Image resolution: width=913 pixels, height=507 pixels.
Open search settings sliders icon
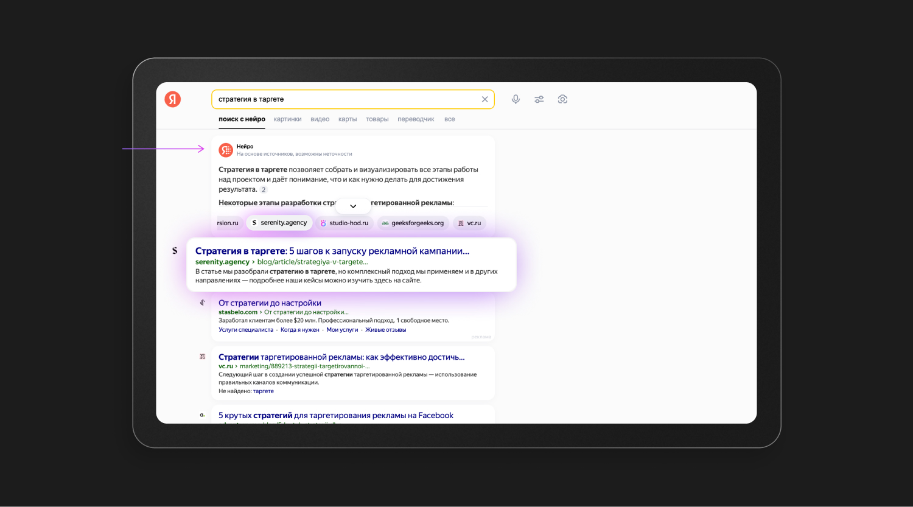tap(539, 99)
